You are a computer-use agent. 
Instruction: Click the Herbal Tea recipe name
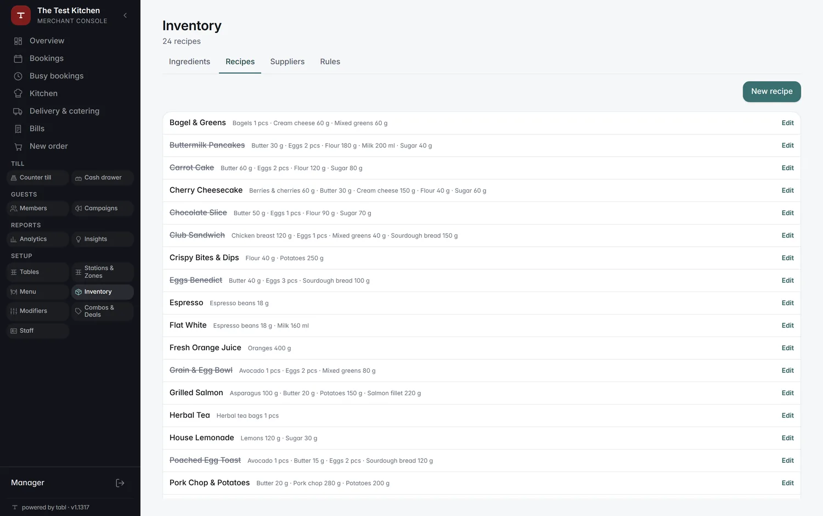click(190, 416)
